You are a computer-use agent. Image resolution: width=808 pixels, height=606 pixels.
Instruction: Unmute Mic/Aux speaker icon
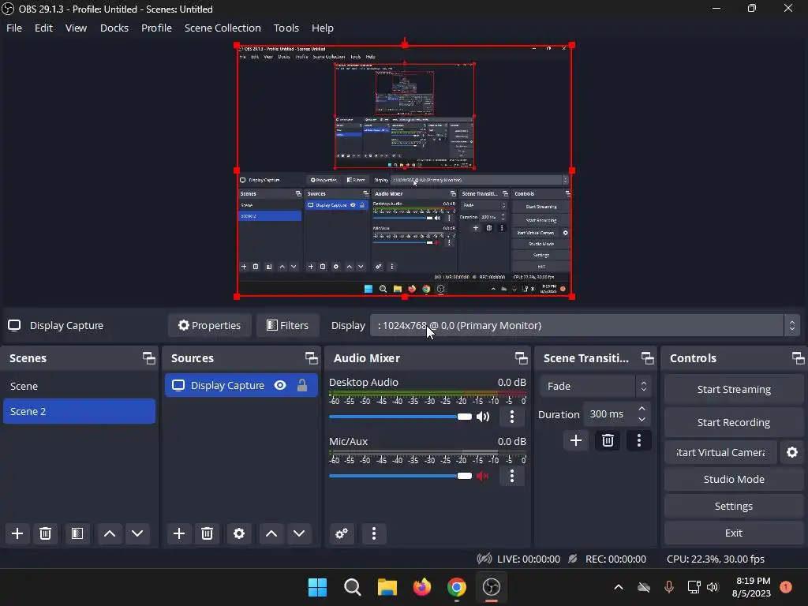point(483,476)
